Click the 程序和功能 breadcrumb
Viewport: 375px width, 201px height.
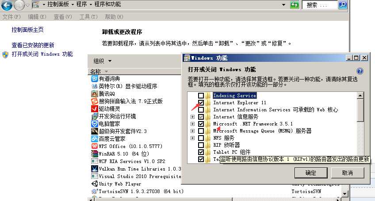tap(107, 4)
